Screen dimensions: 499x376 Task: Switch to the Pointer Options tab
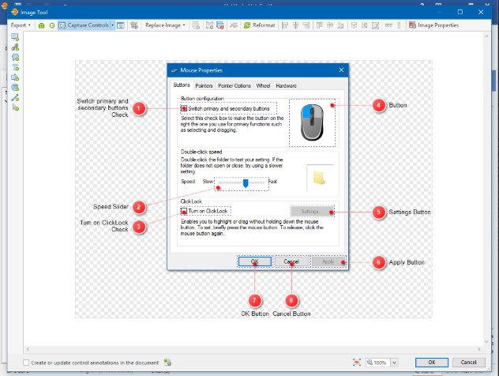[234, 85]
